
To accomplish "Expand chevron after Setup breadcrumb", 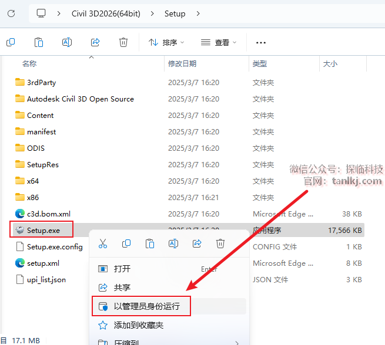I will (x=198, y=13).
